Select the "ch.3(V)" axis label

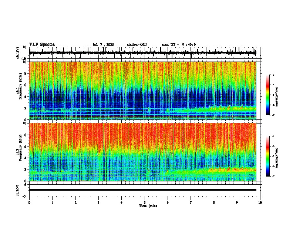18,190
